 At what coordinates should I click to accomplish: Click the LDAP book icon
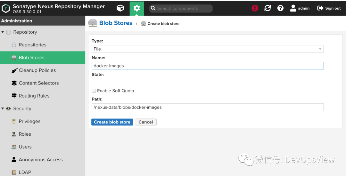point(14,172)
